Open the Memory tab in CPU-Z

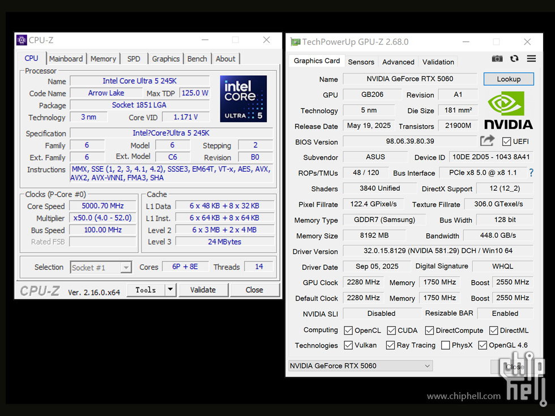click(103, 59)
